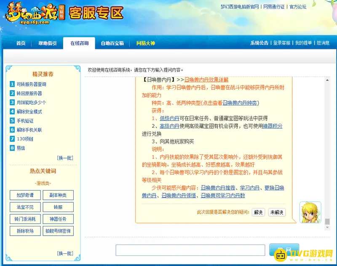The width and height of the screenshot is (337, 266).
Task: Mark the reply as 解决
Action: pos(258,212)
